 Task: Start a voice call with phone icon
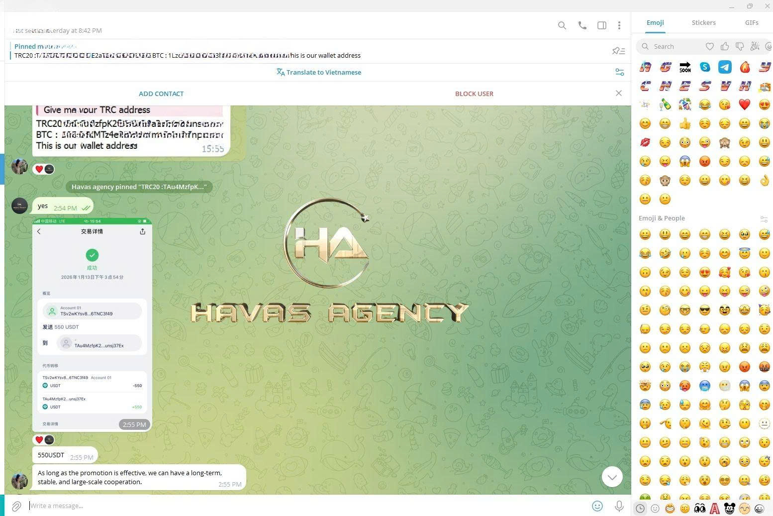582,25
